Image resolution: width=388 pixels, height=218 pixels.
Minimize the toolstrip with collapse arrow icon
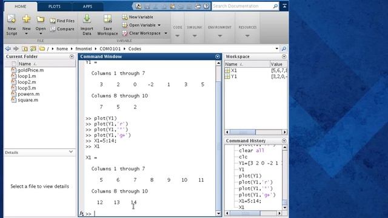[x=284, y=6]
